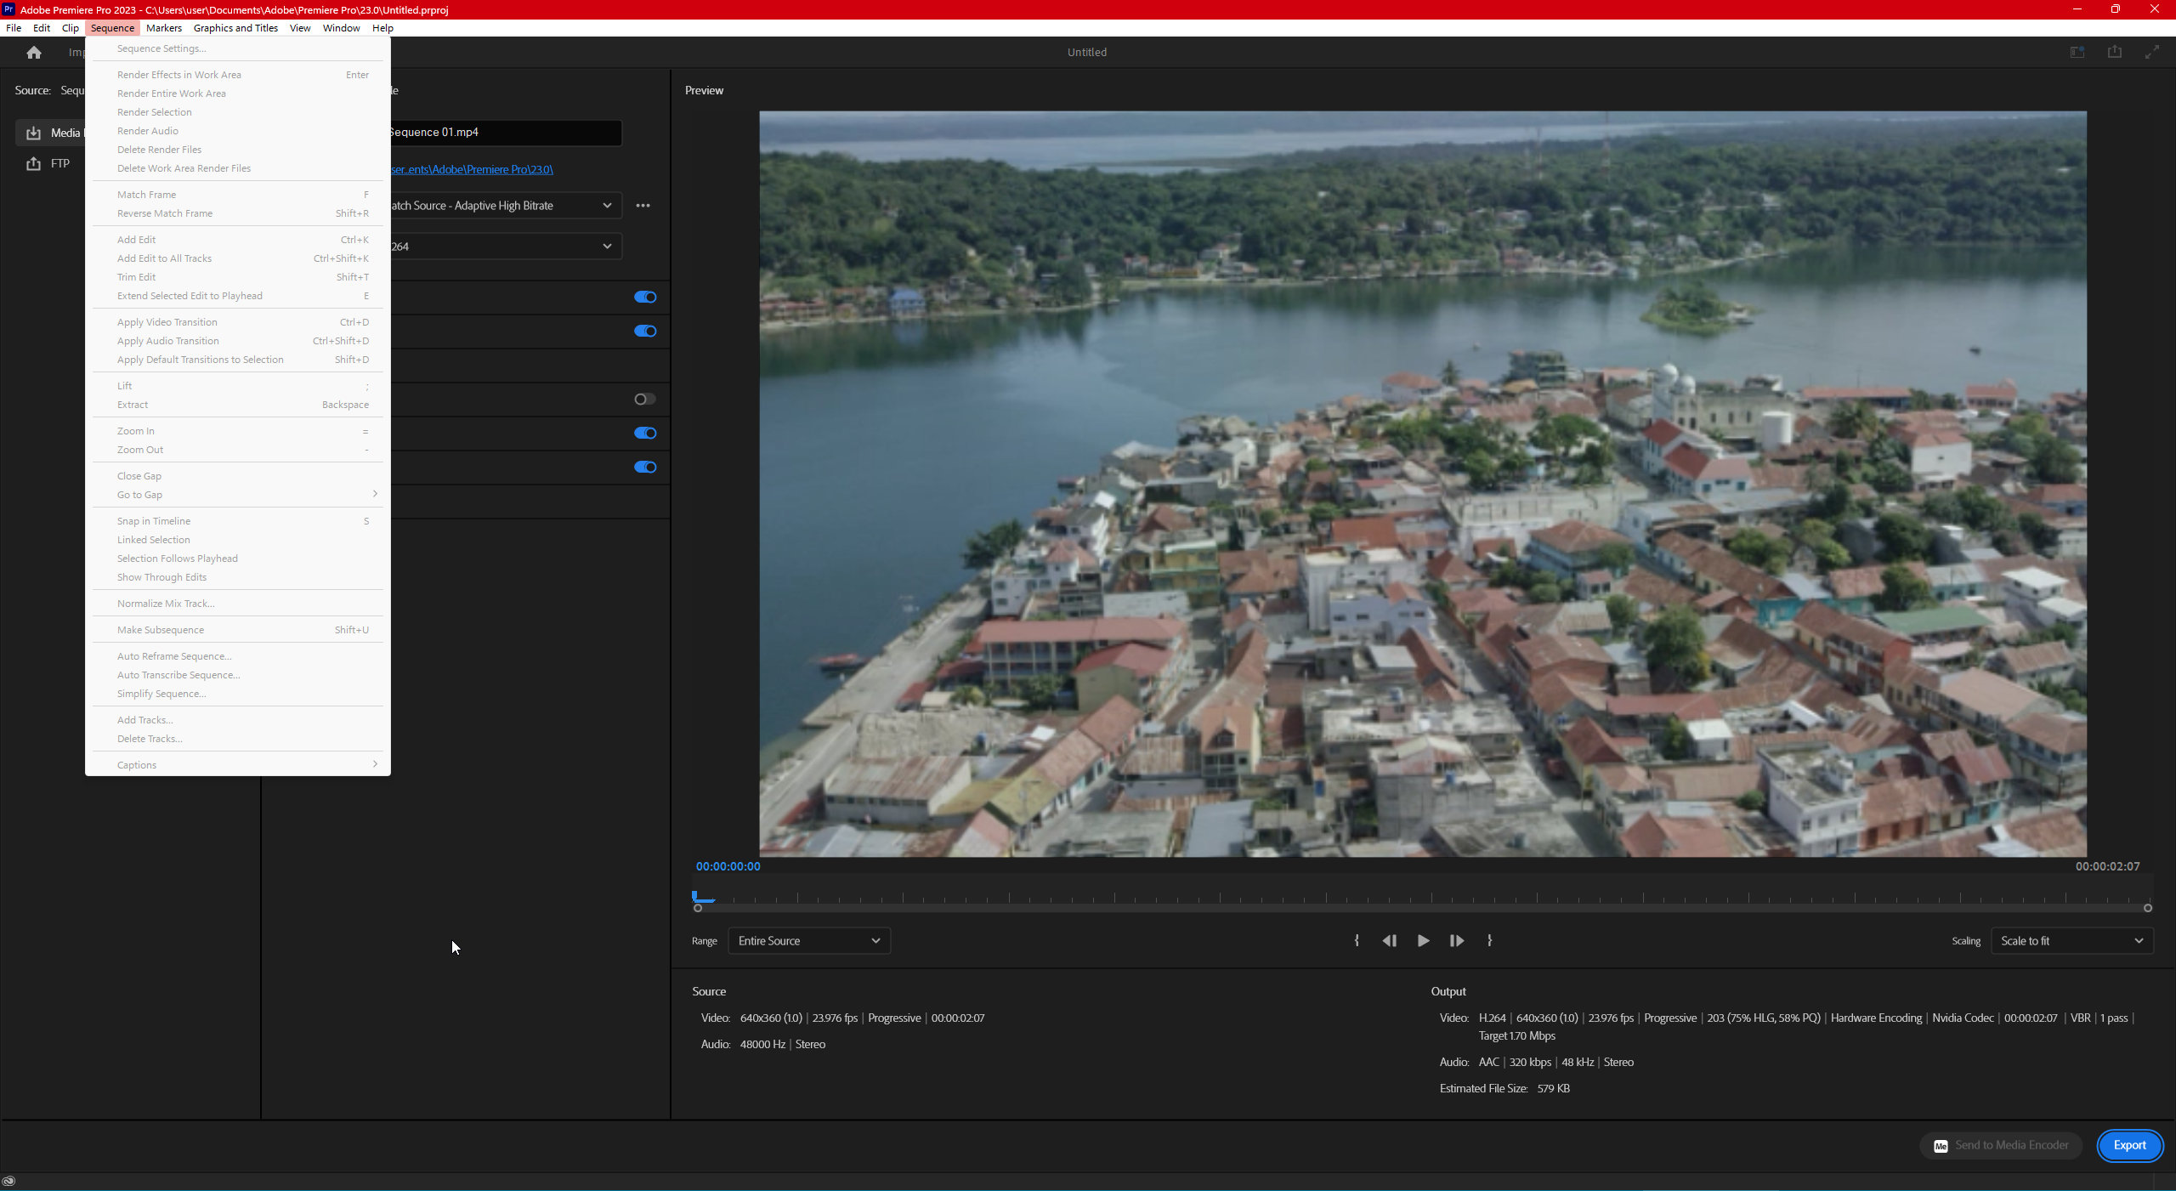
Task: Click the output location path link
Action: click(473, 169)
